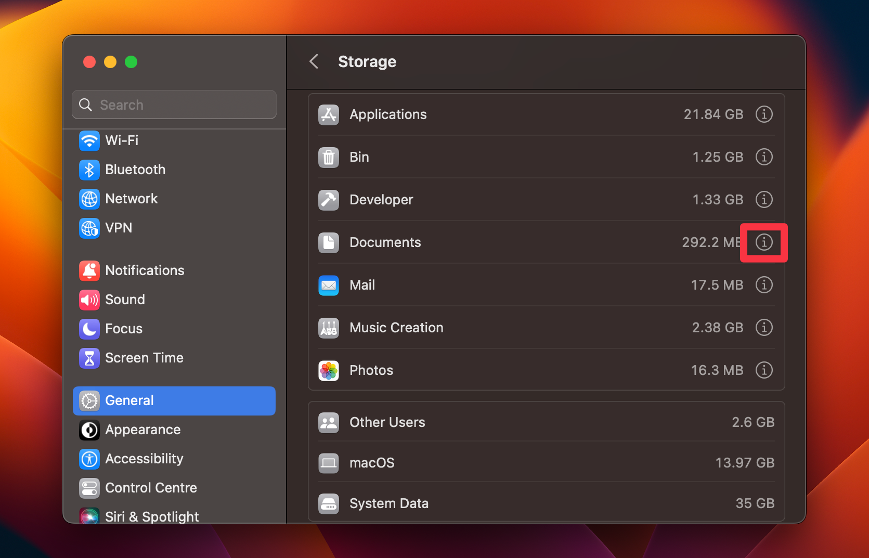Go back using the Storage back chevron

pyautogui.click(x=313, y=61)
